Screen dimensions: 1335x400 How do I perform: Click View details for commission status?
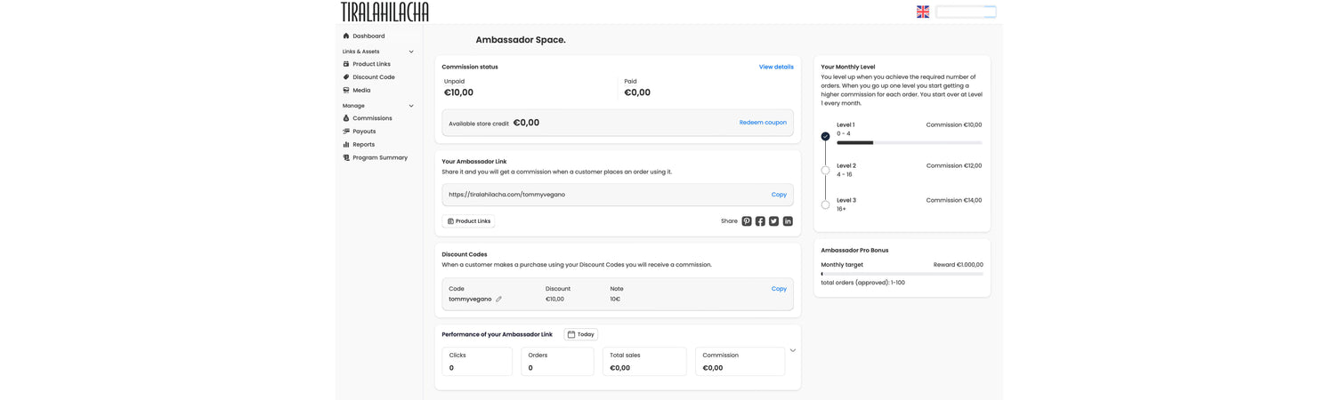[x=775, y=67]
